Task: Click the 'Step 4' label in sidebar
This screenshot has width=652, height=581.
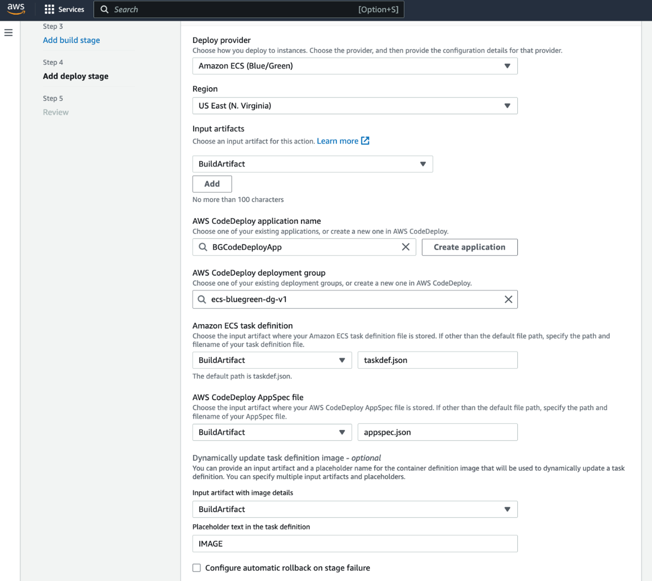Action: coord(53,62)
